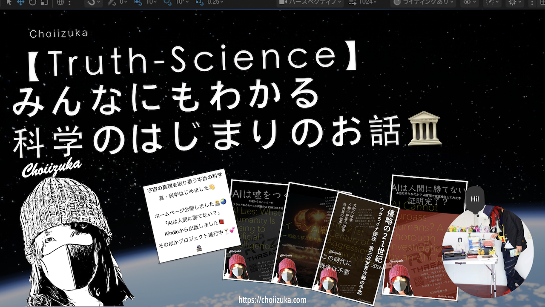Activate the scale gizmo tool
Viewport: 545px width, 307px height.
(45, 2)
